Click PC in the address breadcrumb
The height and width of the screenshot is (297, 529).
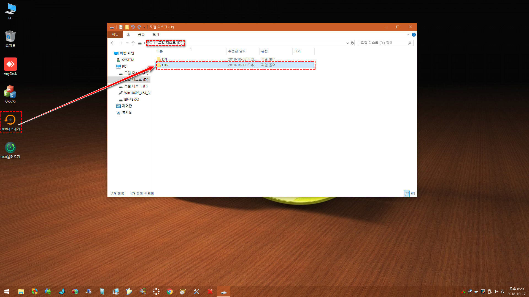150,43
